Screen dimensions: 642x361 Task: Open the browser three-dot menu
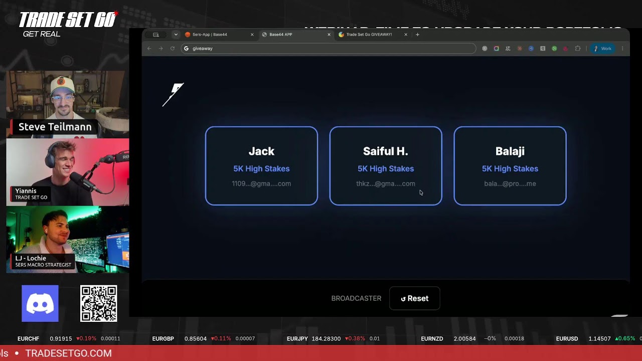coord(622,49)
